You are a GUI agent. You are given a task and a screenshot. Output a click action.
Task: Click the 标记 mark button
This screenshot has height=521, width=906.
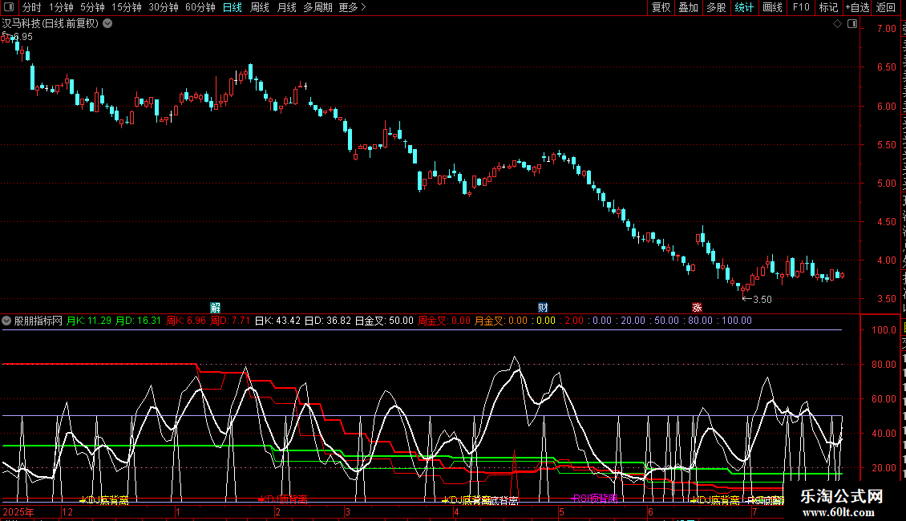coord(828,7)
